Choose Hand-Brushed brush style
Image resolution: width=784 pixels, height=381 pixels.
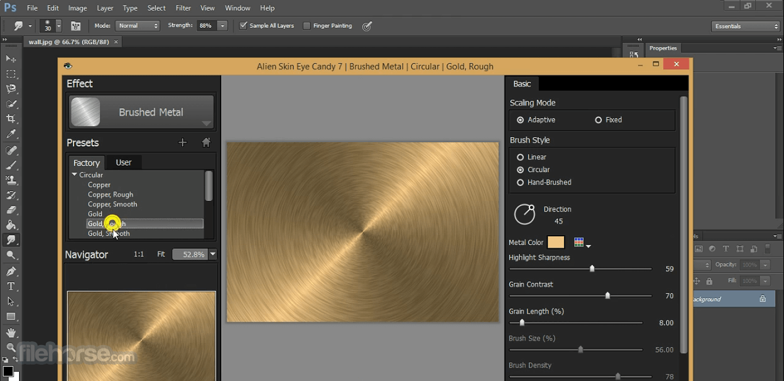(x=520, y=182)
